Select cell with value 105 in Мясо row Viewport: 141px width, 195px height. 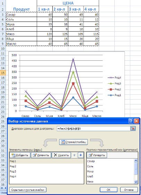76,34
